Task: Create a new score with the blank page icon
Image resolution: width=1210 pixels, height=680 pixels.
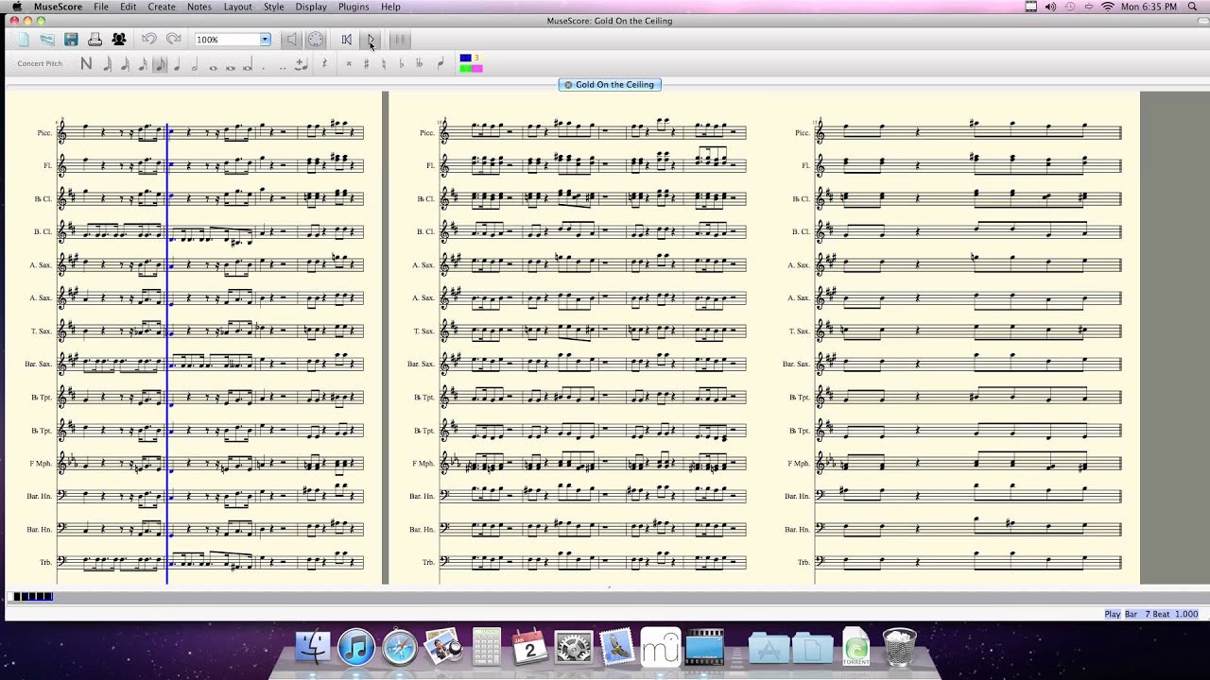Action: (x=24, y=40)
